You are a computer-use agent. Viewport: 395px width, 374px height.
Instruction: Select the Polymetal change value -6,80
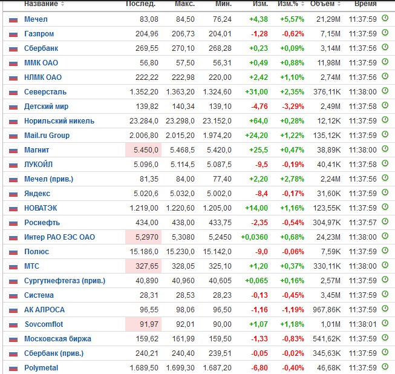coord(260,368)
